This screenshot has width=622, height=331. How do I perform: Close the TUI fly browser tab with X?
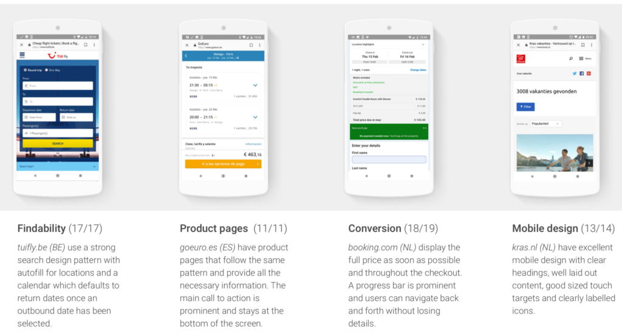22,45
